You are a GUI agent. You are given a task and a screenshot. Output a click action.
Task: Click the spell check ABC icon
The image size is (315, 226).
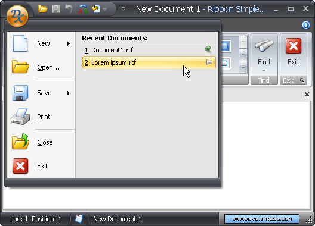(x=83, y=9)
